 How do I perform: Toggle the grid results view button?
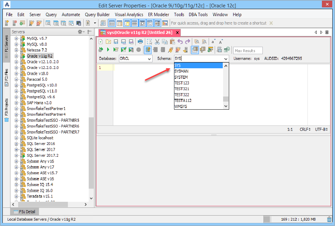(x=195, y=50)
